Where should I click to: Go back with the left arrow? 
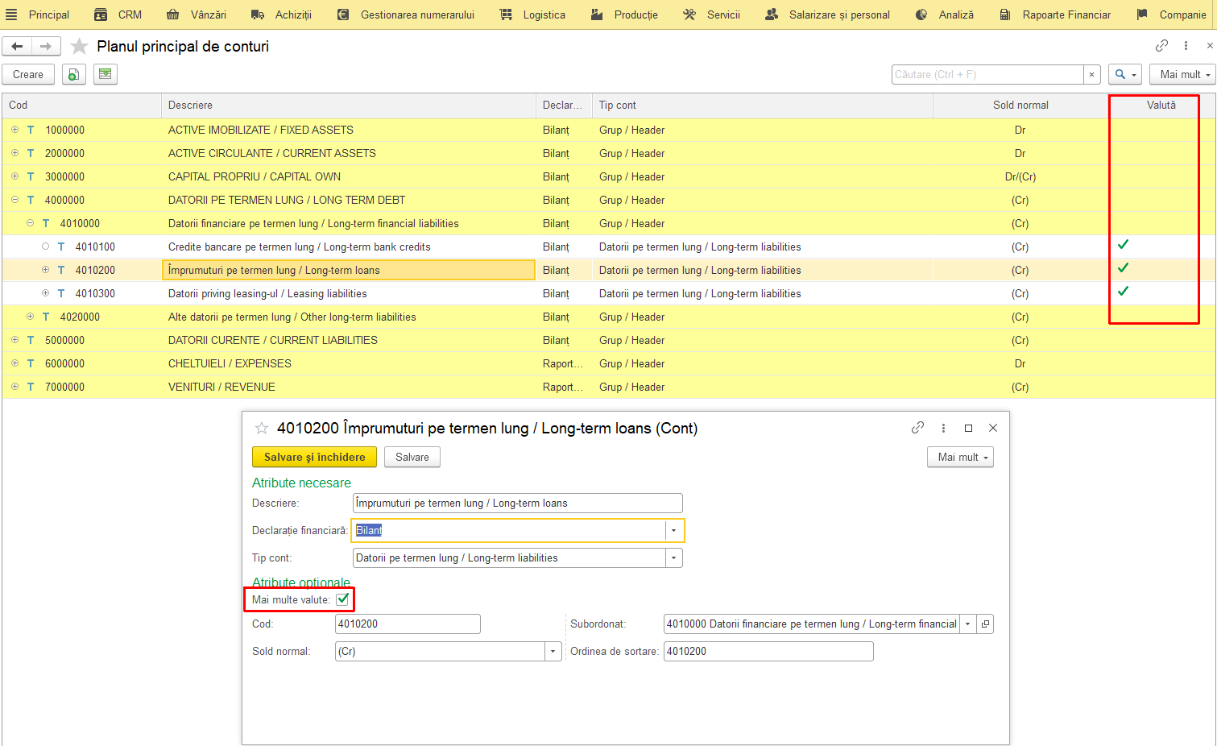click(x=17, y=47)
